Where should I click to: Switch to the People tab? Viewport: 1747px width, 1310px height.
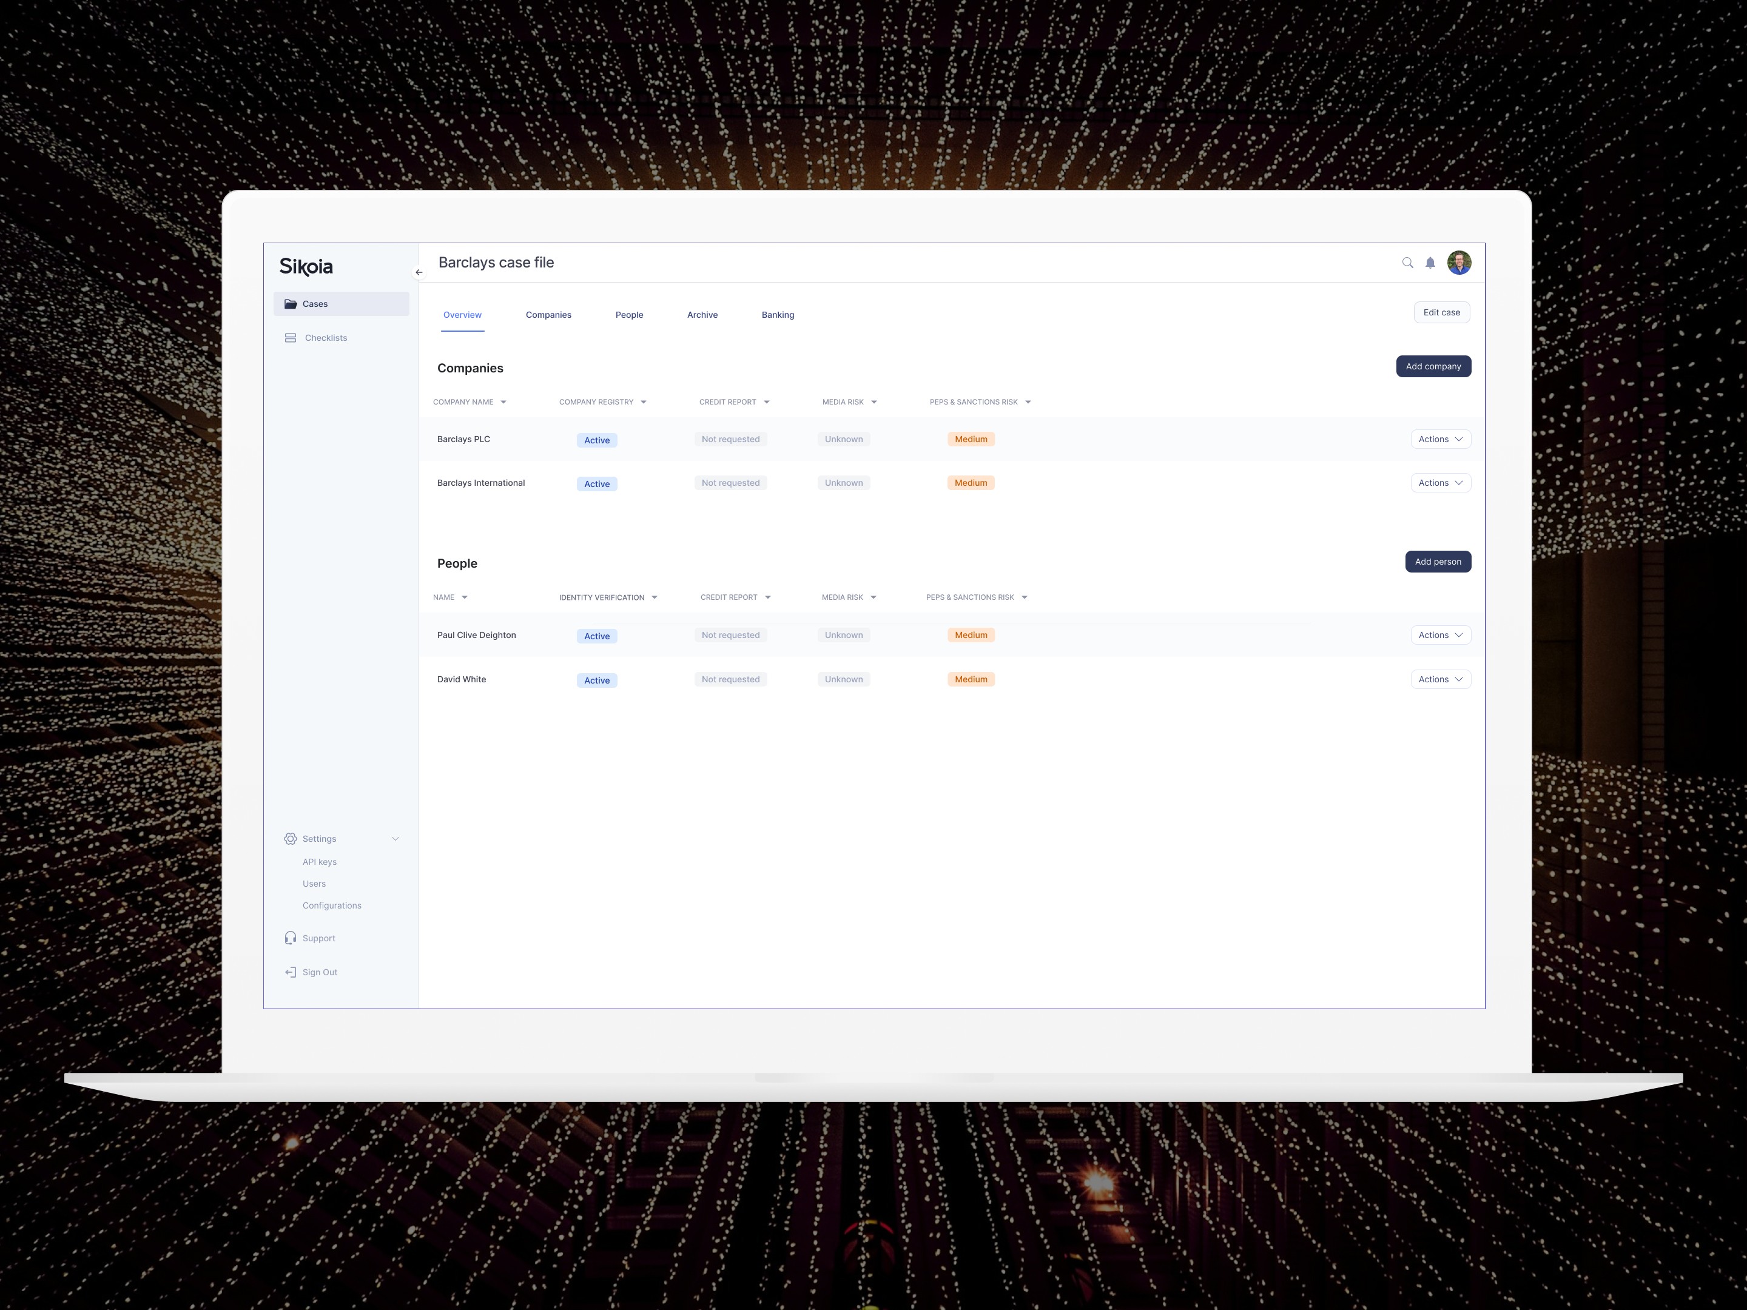[630, 315]
